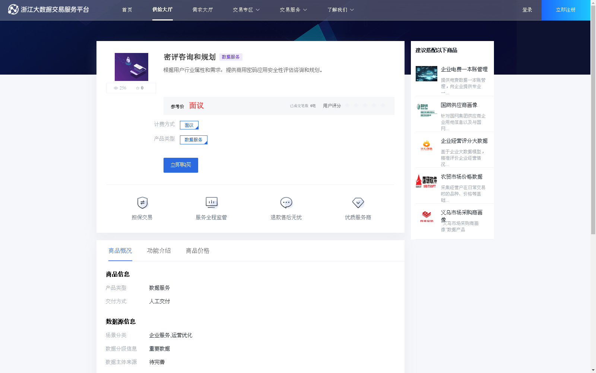Open the 需求大厅 navigation item
The image size is (596, 373).
[203, 10]
